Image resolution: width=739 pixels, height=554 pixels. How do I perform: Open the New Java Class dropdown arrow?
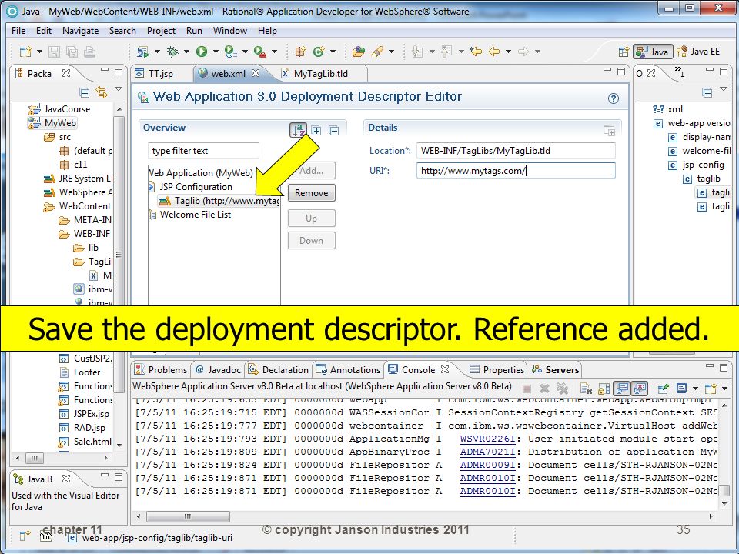(333, 52)
